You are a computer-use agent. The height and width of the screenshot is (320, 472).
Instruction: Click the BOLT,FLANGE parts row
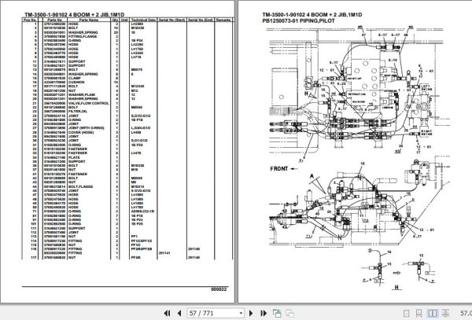pyautogui.click(x=127, y=186)
